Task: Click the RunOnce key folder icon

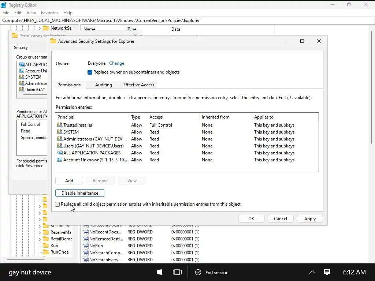Action: [46, 252]
